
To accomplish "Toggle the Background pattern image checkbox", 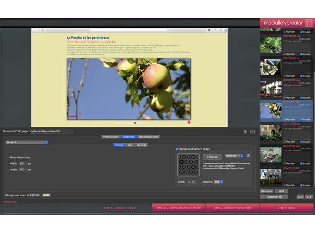I will [177, 149].
